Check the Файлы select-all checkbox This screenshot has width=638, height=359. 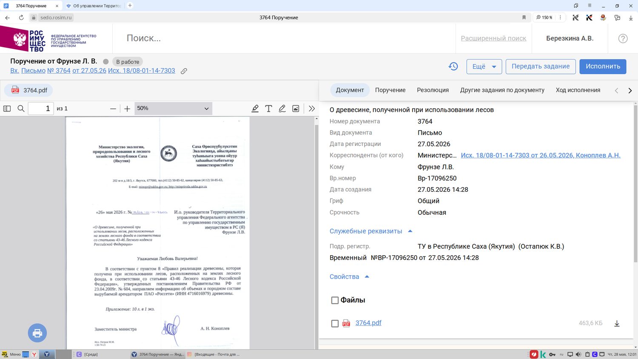tap(335, 300)
